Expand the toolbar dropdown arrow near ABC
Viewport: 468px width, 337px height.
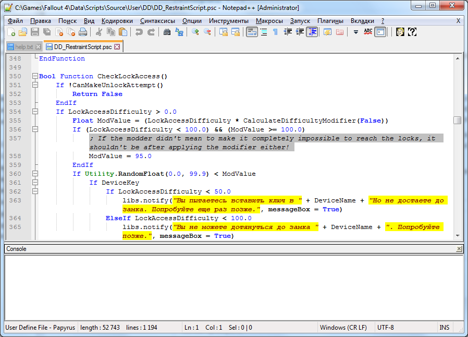point(356,32)
